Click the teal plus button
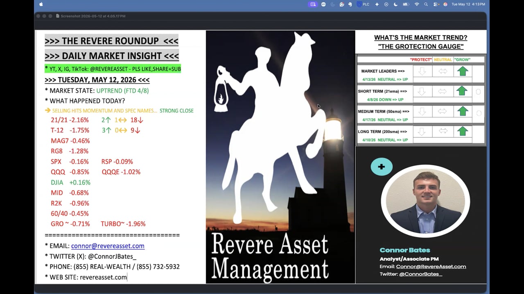 pos(382,167)
